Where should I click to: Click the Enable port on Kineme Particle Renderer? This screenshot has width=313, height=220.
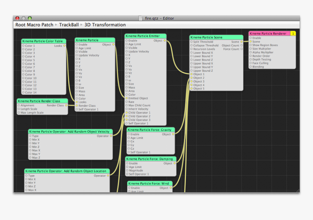point(250,38)
